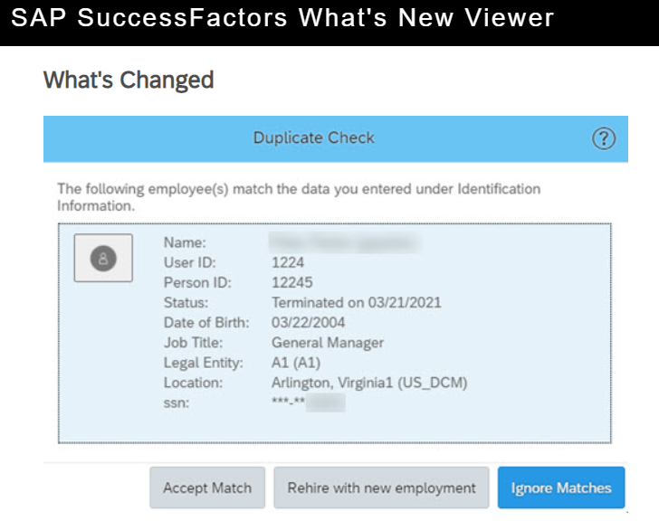Choose Rehire with new employment
Image resolution: width=659 pixels, height=521 pixels.
coord(381,488)
